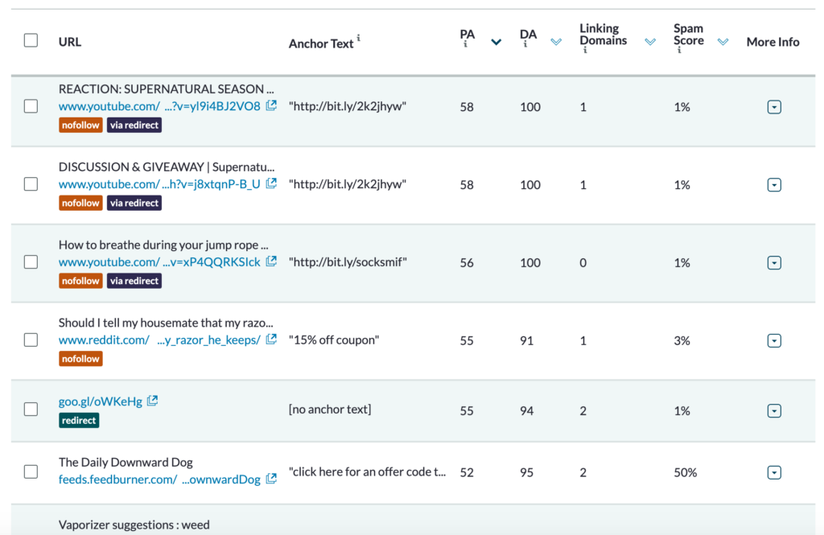This screenshot has height=535, width=824.
Task: Open external link icon for j8xtqnP-B_U video
Action: pyautogui.click(x=271, y=183)
